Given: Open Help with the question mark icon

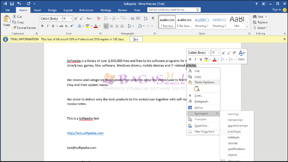Looking at the screenshot, I should (x=256, y=4).
